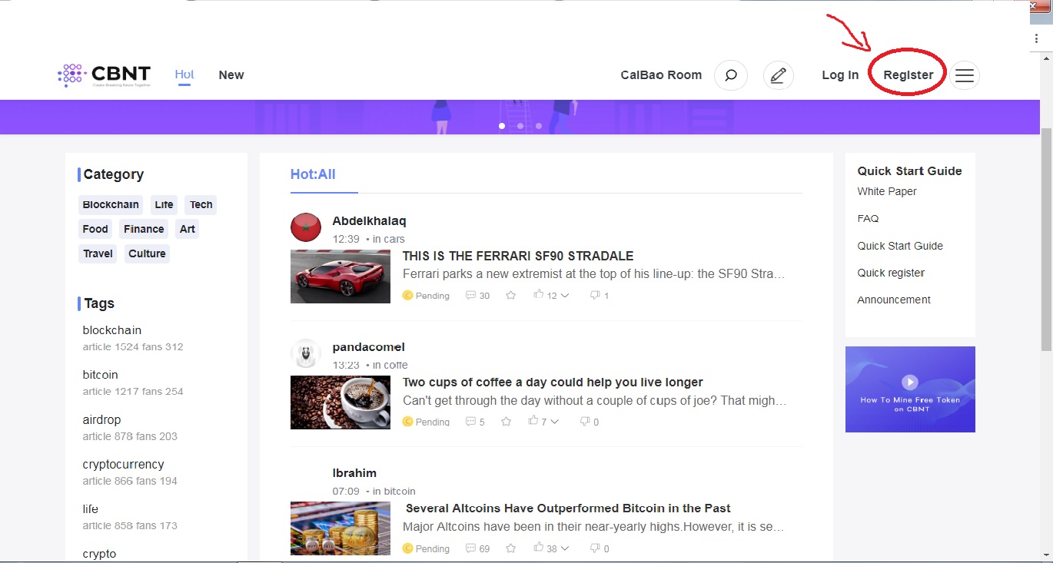Open the CaiBao Room menu
Viewport: 1053px width, 563px height.
tap(661, 75)
